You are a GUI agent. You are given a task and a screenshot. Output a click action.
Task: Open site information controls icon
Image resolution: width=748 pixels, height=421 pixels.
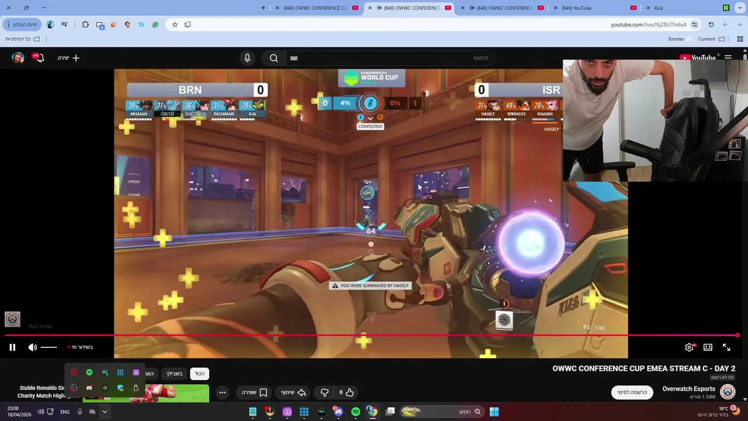click(694, 25)
